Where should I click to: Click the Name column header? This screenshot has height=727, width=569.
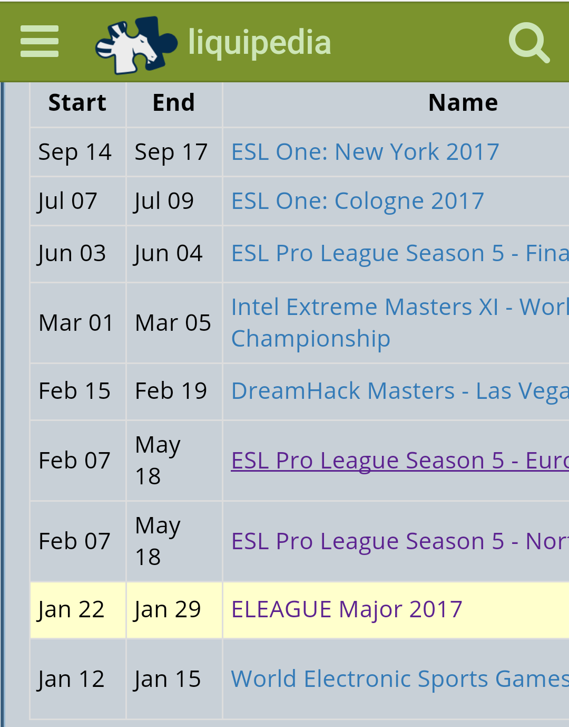coord(463,103)
